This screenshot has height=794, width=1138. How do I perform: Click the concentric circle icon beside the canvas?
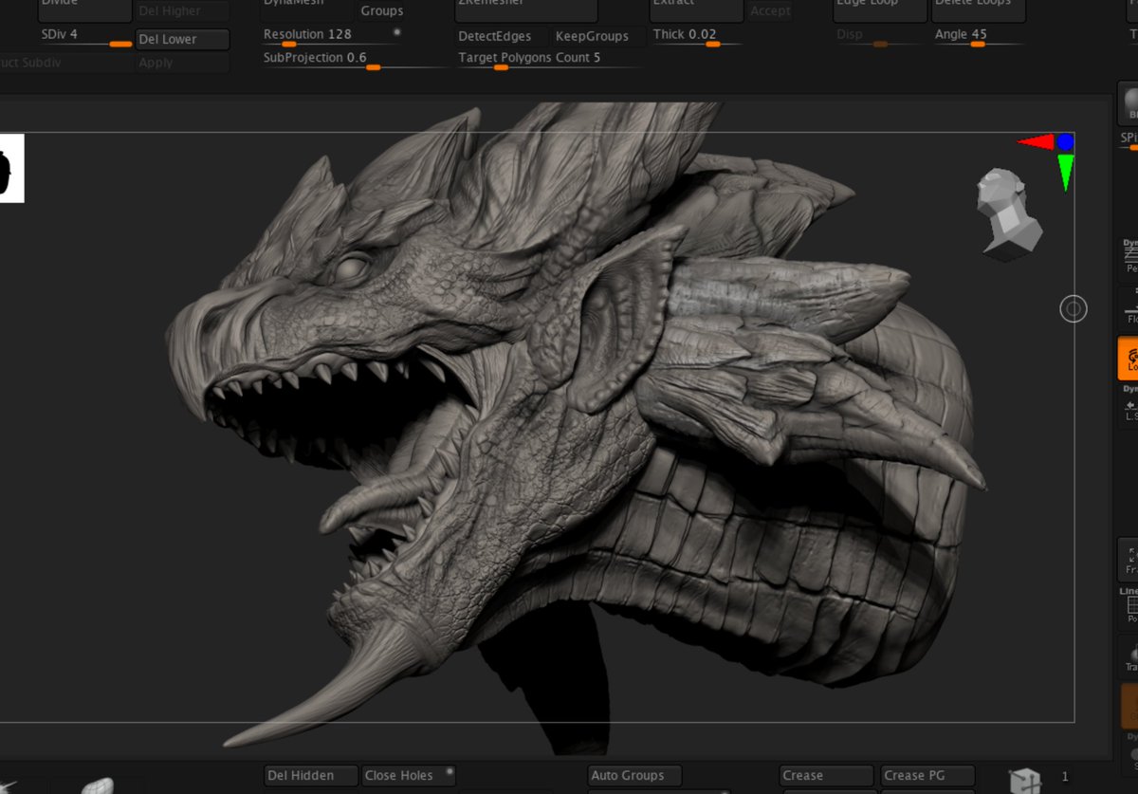point(1073,308)
